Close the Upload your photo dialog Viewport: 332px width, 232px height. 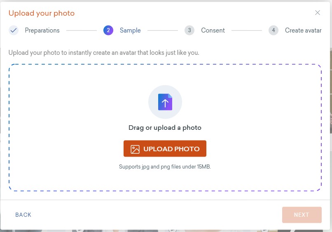coord(318,13)
